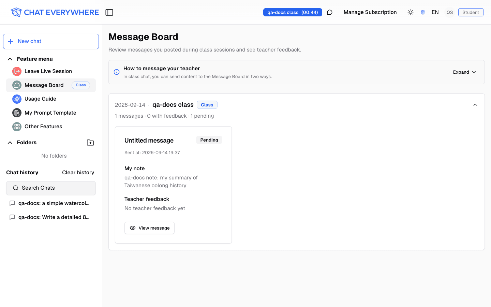Select Leave Live Session
This screenshot has width=491, height=307.
point(51,71)
